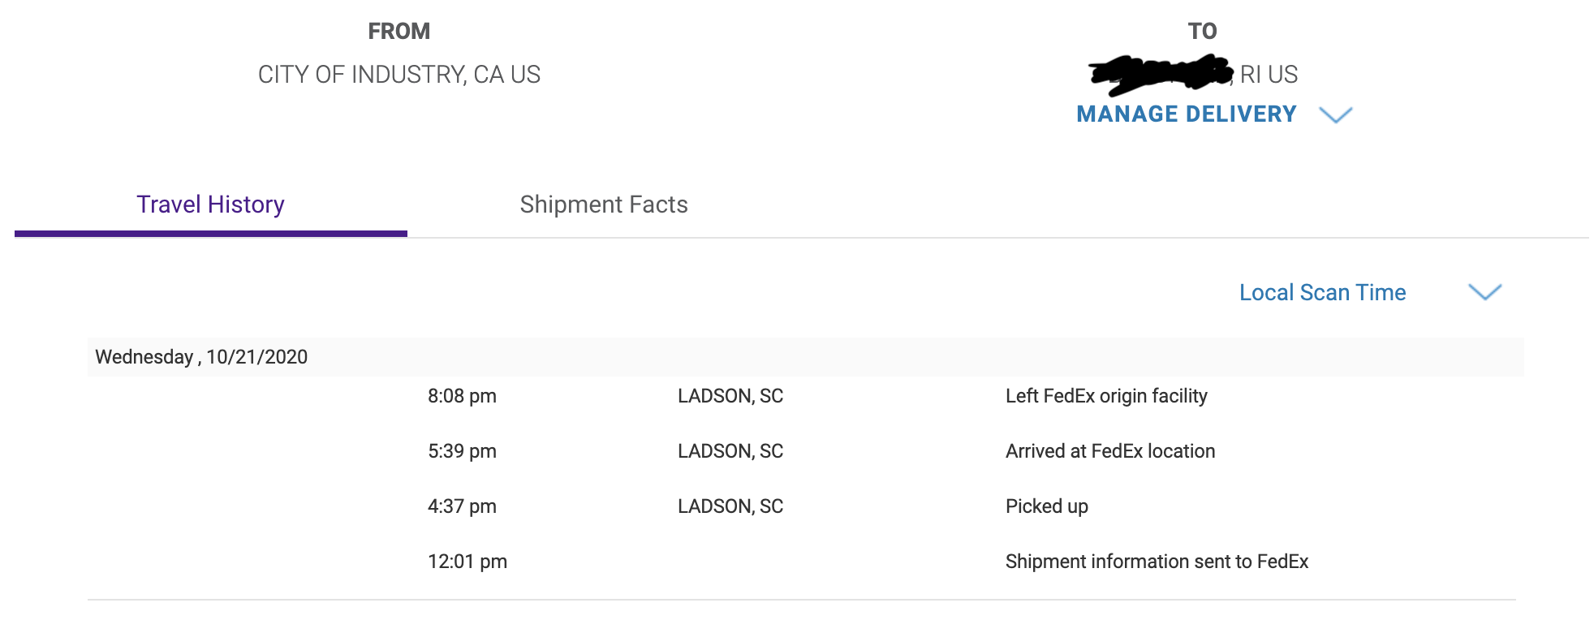Click the 5:39 pm scan time entry
This screenshot has width=1594, height=620.
[x=462, y=451]
